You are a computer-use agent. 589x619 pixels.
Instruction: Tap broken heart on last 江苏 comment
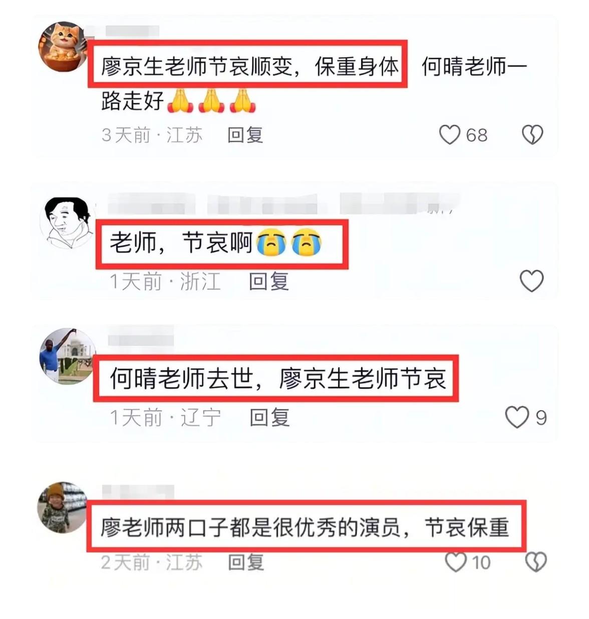[x=535, y=562]
